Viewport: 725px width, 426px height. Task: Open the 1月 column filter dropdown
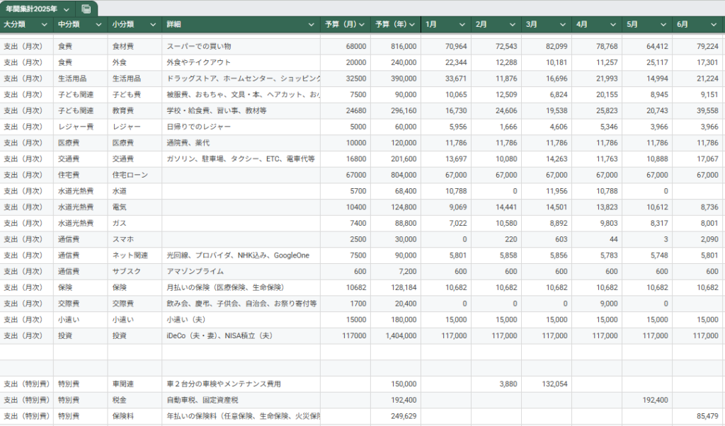pyautogui.click(x=463, y=23)
